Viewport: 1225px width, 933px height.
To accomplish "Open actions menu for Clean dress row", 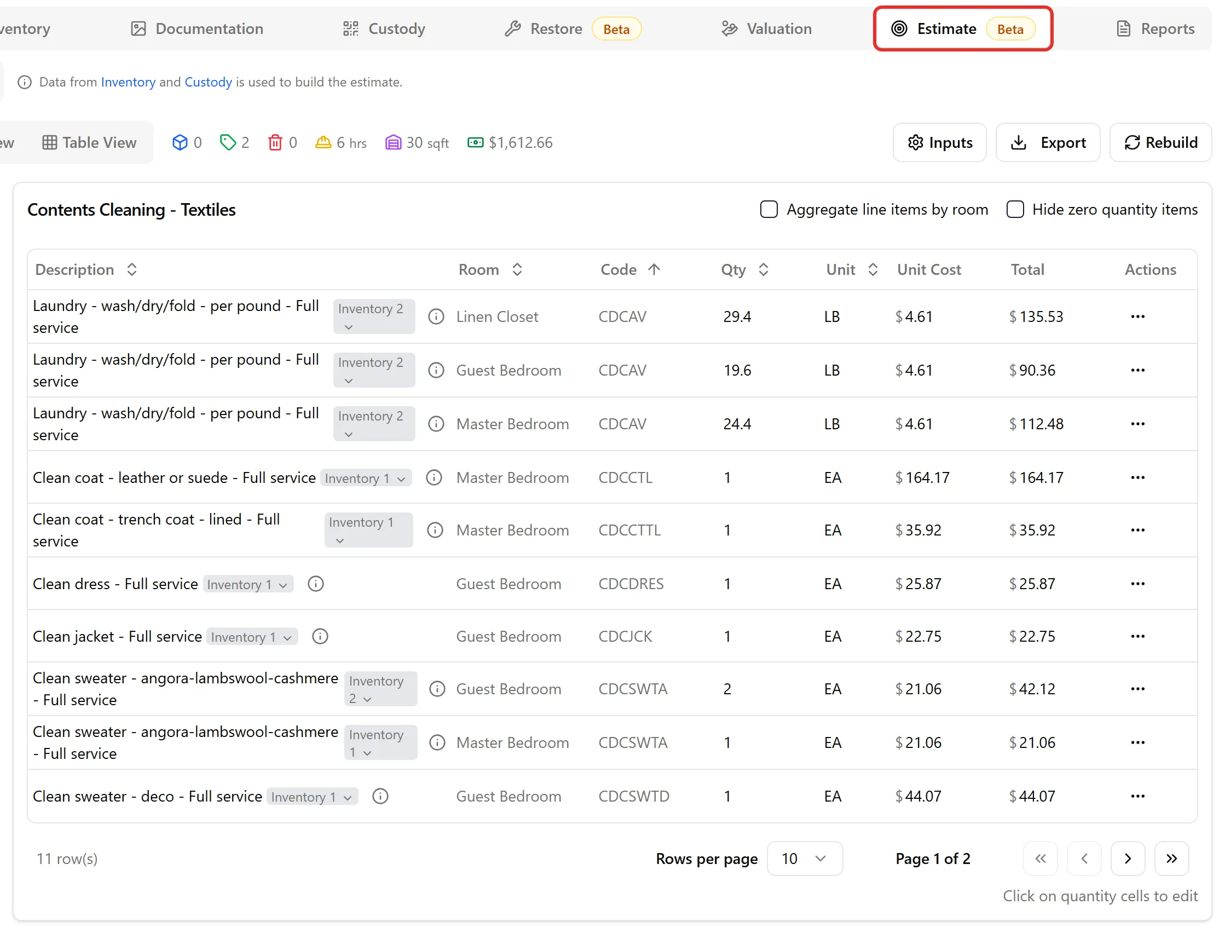I will pos(1138,584).
